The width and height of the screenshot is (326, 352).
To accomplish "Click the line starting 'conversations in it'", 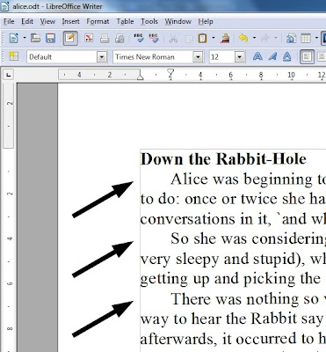I will click(233, 219).
